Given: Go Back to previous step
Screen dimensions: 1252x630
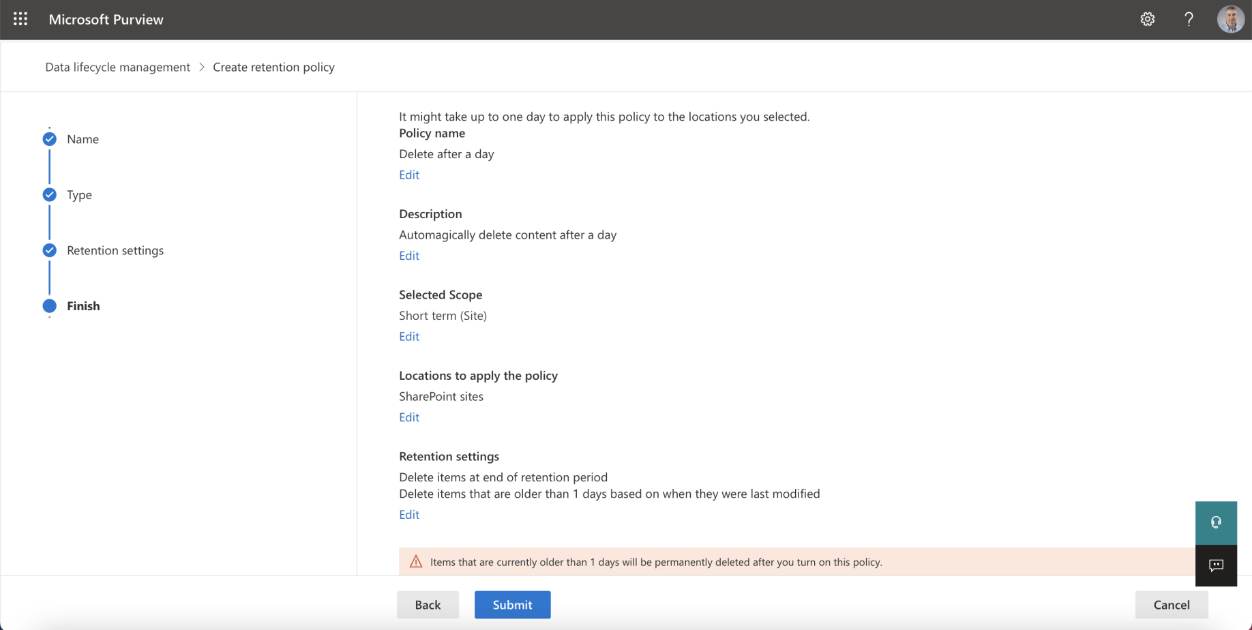Looking at the screenshot, I should pyautogui.click(x=428, y=605).
